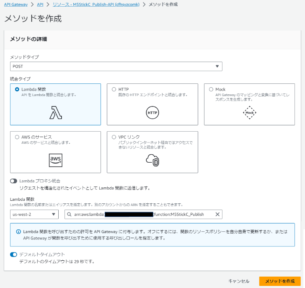Click the Lambda function icon in integration card
This screenshot has height=288, width=305.
pos(56,112)
